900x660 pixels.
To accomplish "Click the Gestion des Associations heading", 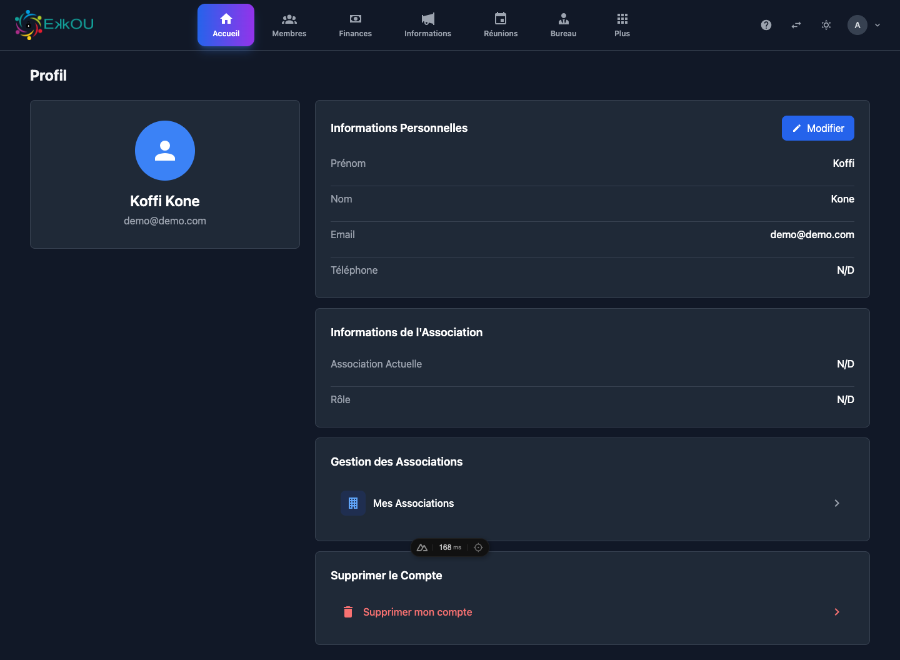I will (x=396, y=462).
